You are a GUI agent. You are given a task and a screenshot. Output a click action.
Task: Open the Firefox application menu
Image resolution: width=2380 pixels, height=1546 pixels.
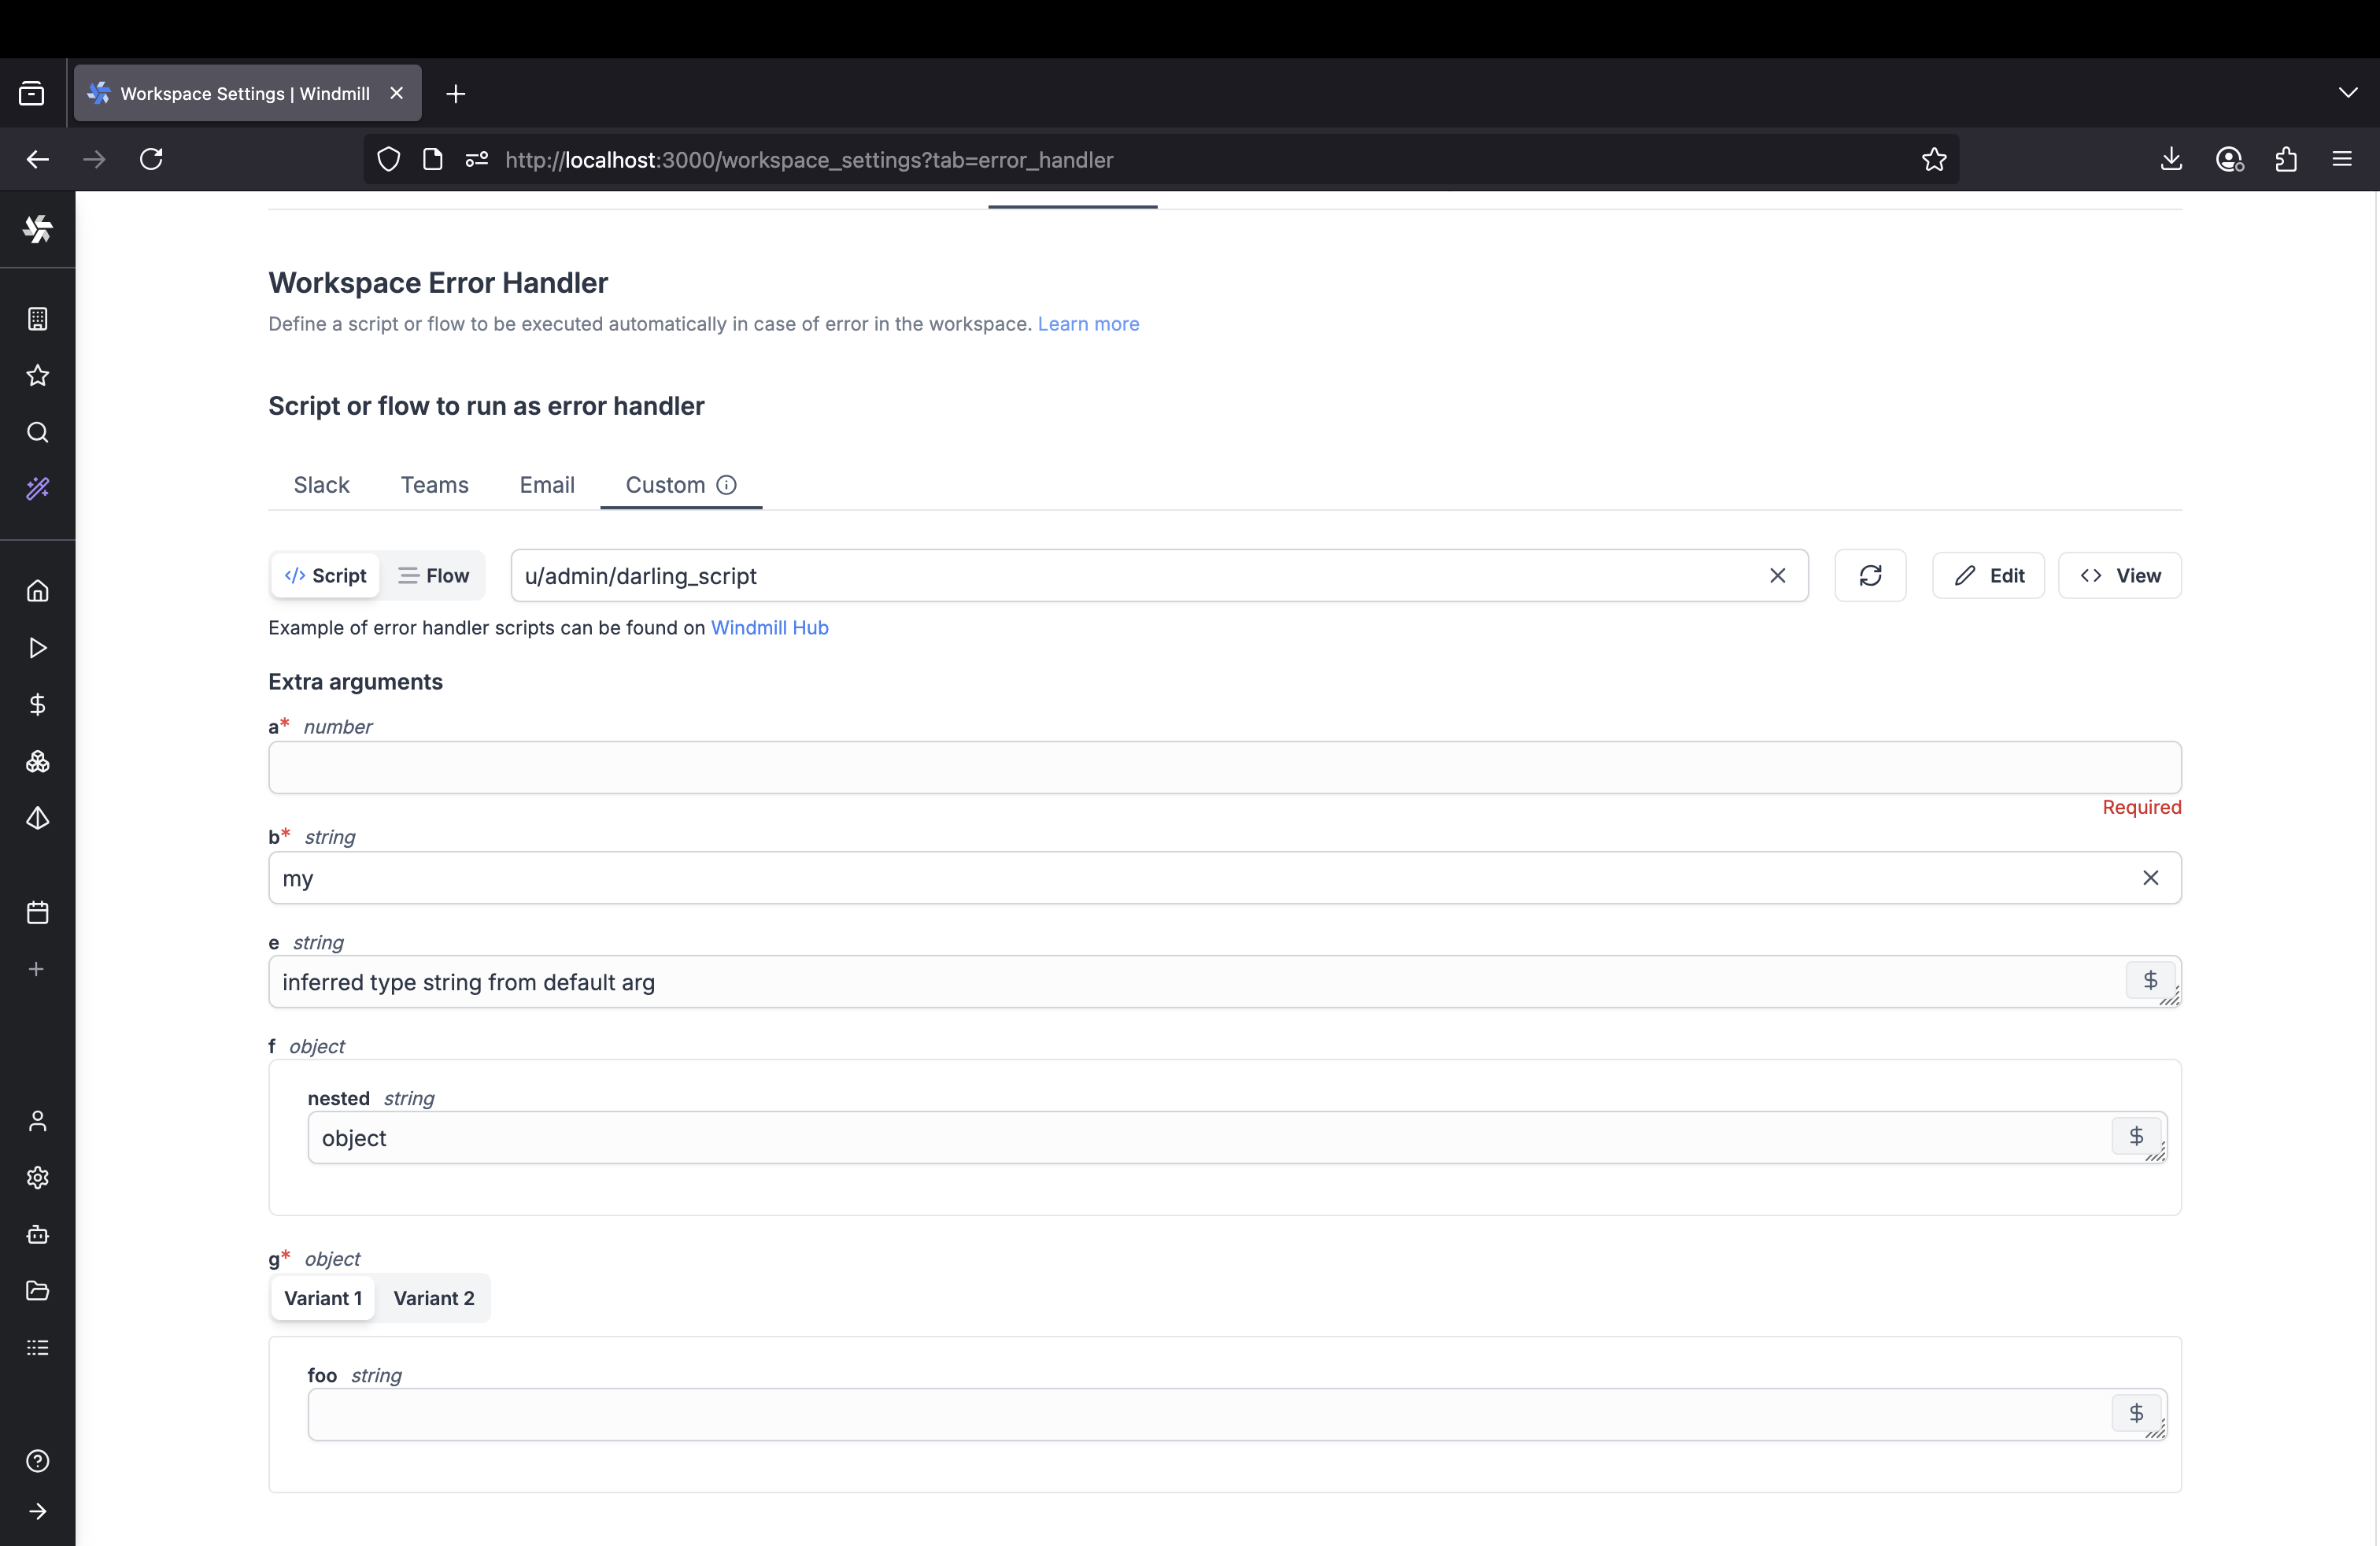(2344, 159)
